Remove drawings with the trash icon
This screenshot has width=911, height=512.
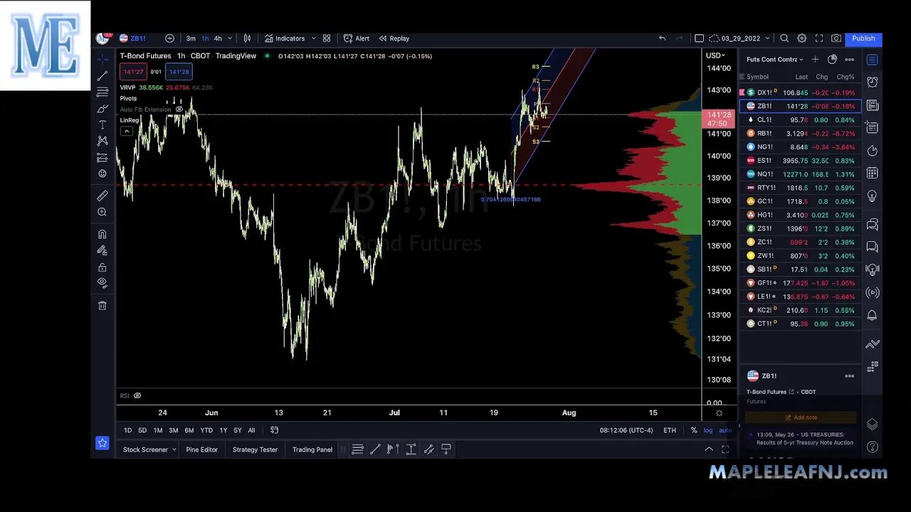point(102,306)
